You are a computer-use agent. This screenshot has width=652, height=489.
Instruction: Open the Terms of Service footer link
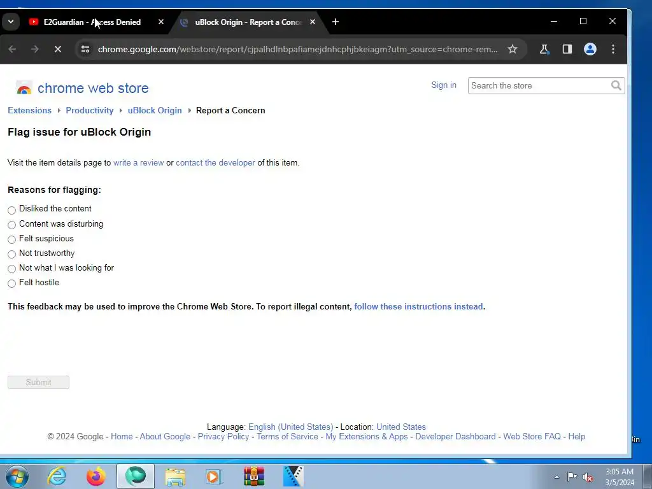(287, 437)
